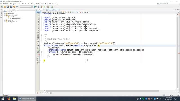Launch Firefox from the taskbar

pyautogui.click(x=9, y=98)
